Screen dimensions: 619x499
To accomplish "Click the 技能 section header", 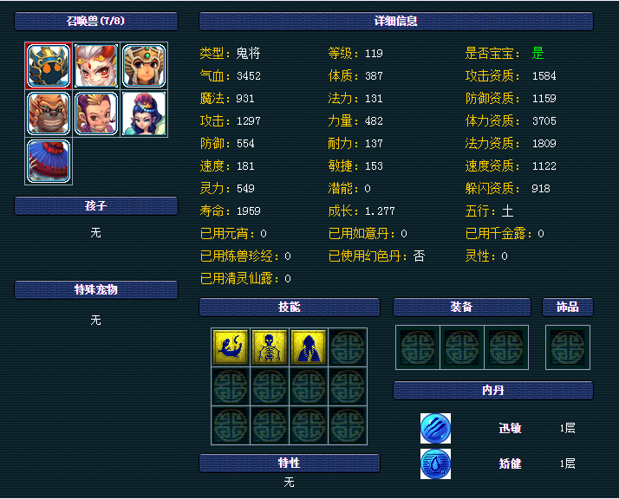I will (290, 307).
